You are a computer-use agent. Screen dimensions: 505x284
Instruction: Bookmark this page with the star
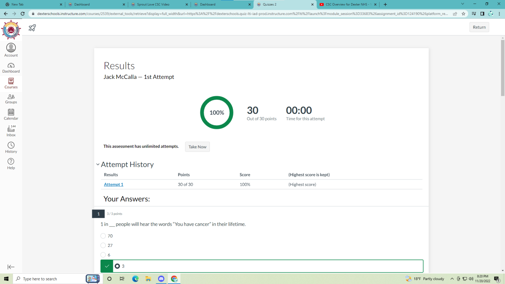coord(464,13)
